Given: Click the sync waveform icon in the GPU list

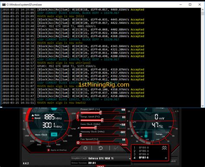Looking at the screenshot, I should coord(164,148).
